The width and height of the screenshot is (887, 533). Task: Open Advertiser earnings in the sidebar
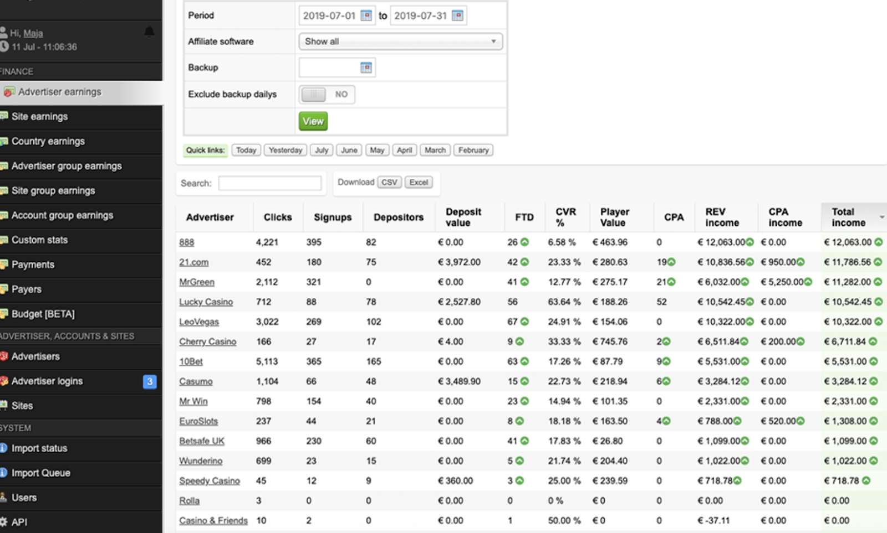pyautogui.click(x=60, y=92)
